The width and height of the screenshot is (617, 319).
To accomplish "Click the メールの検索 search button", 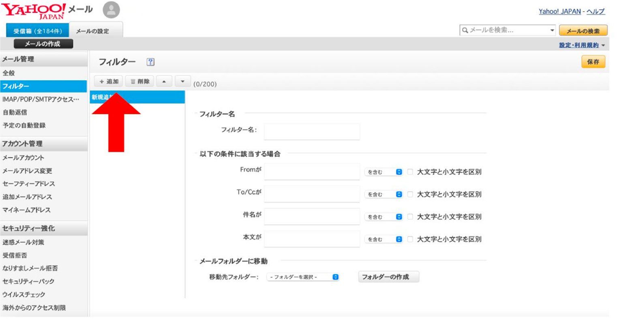I will [583, 31].
